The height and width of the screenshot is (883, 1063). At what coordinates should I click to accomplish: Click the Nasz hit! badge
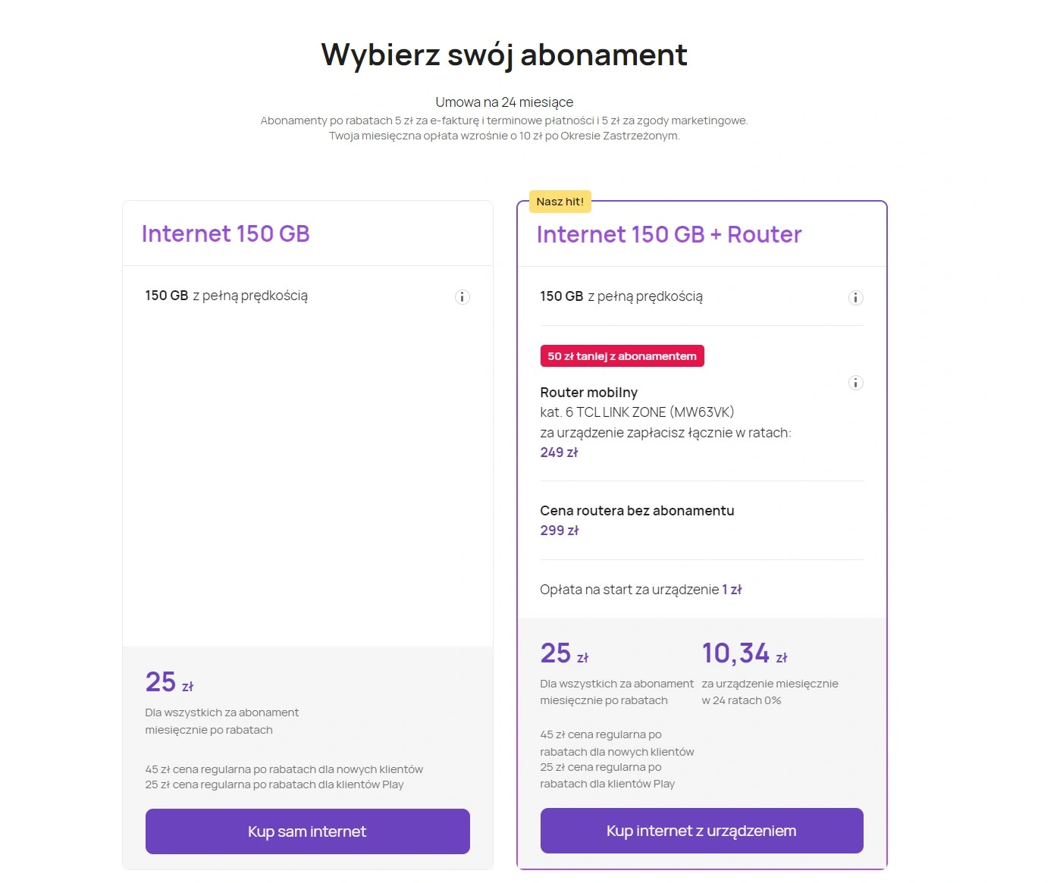point(560,202)
